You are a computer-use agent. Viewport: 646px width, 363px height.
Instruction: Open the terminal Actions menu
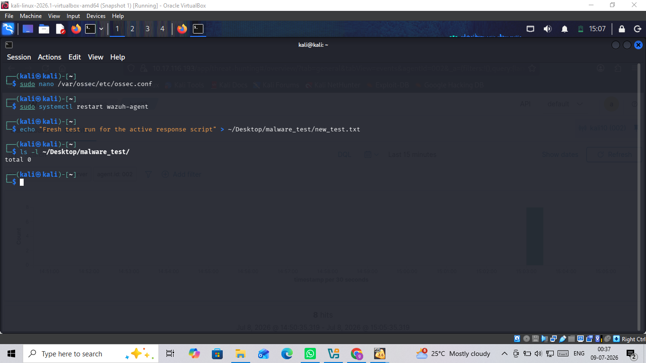(x=50, y=57)
